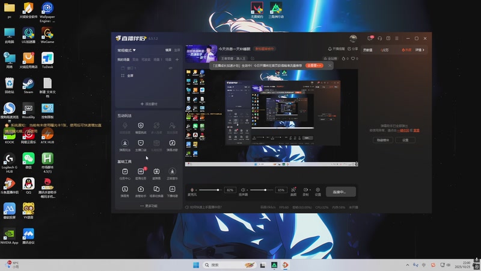Screen dimensions: 481x271
Task: Click the user avatar in the title bar
Action: [x=353, y=39]
